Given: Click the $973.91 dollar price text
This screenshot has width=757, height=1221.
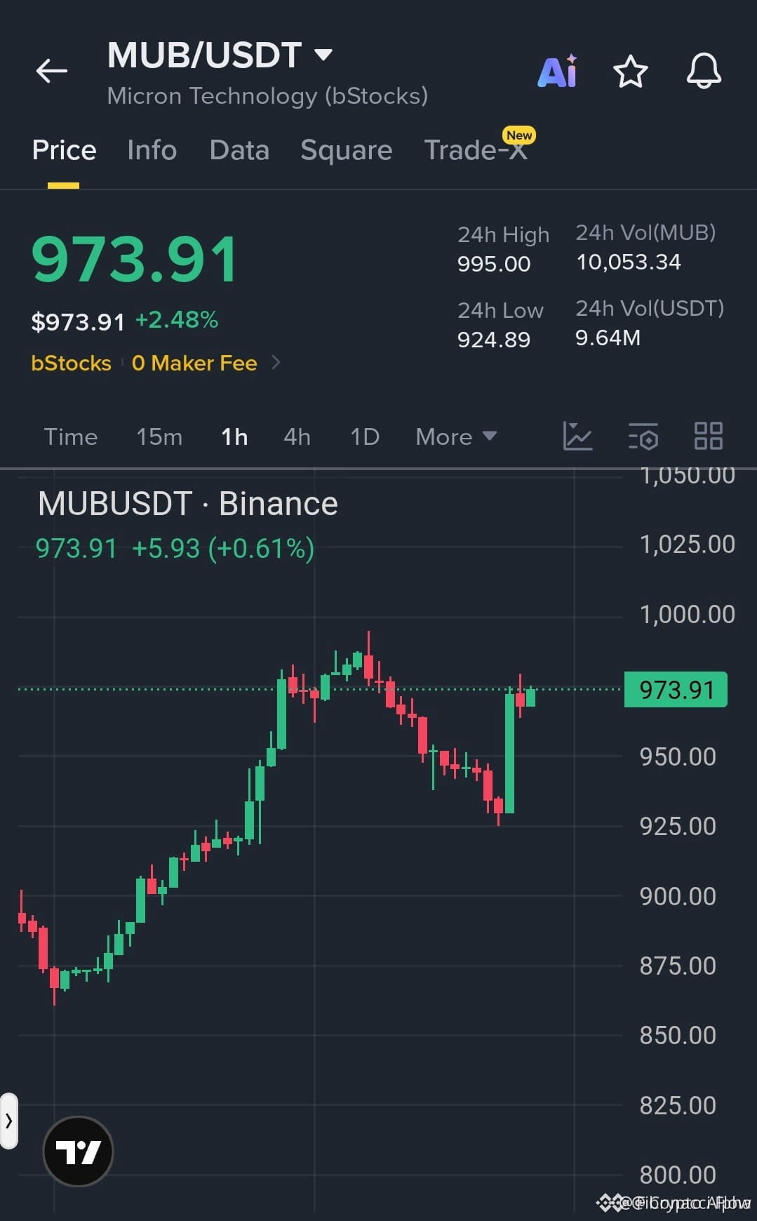Looking at the screenshot, I should tap(78, 322).
